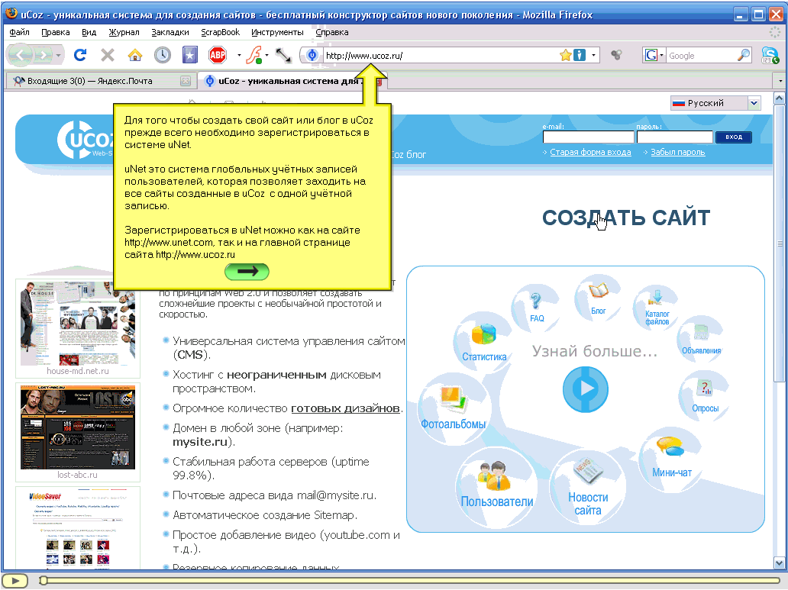Open Adblock Plus dropdown arrow
This screenshot has height=590, width=788.
(x=239, y=55)
